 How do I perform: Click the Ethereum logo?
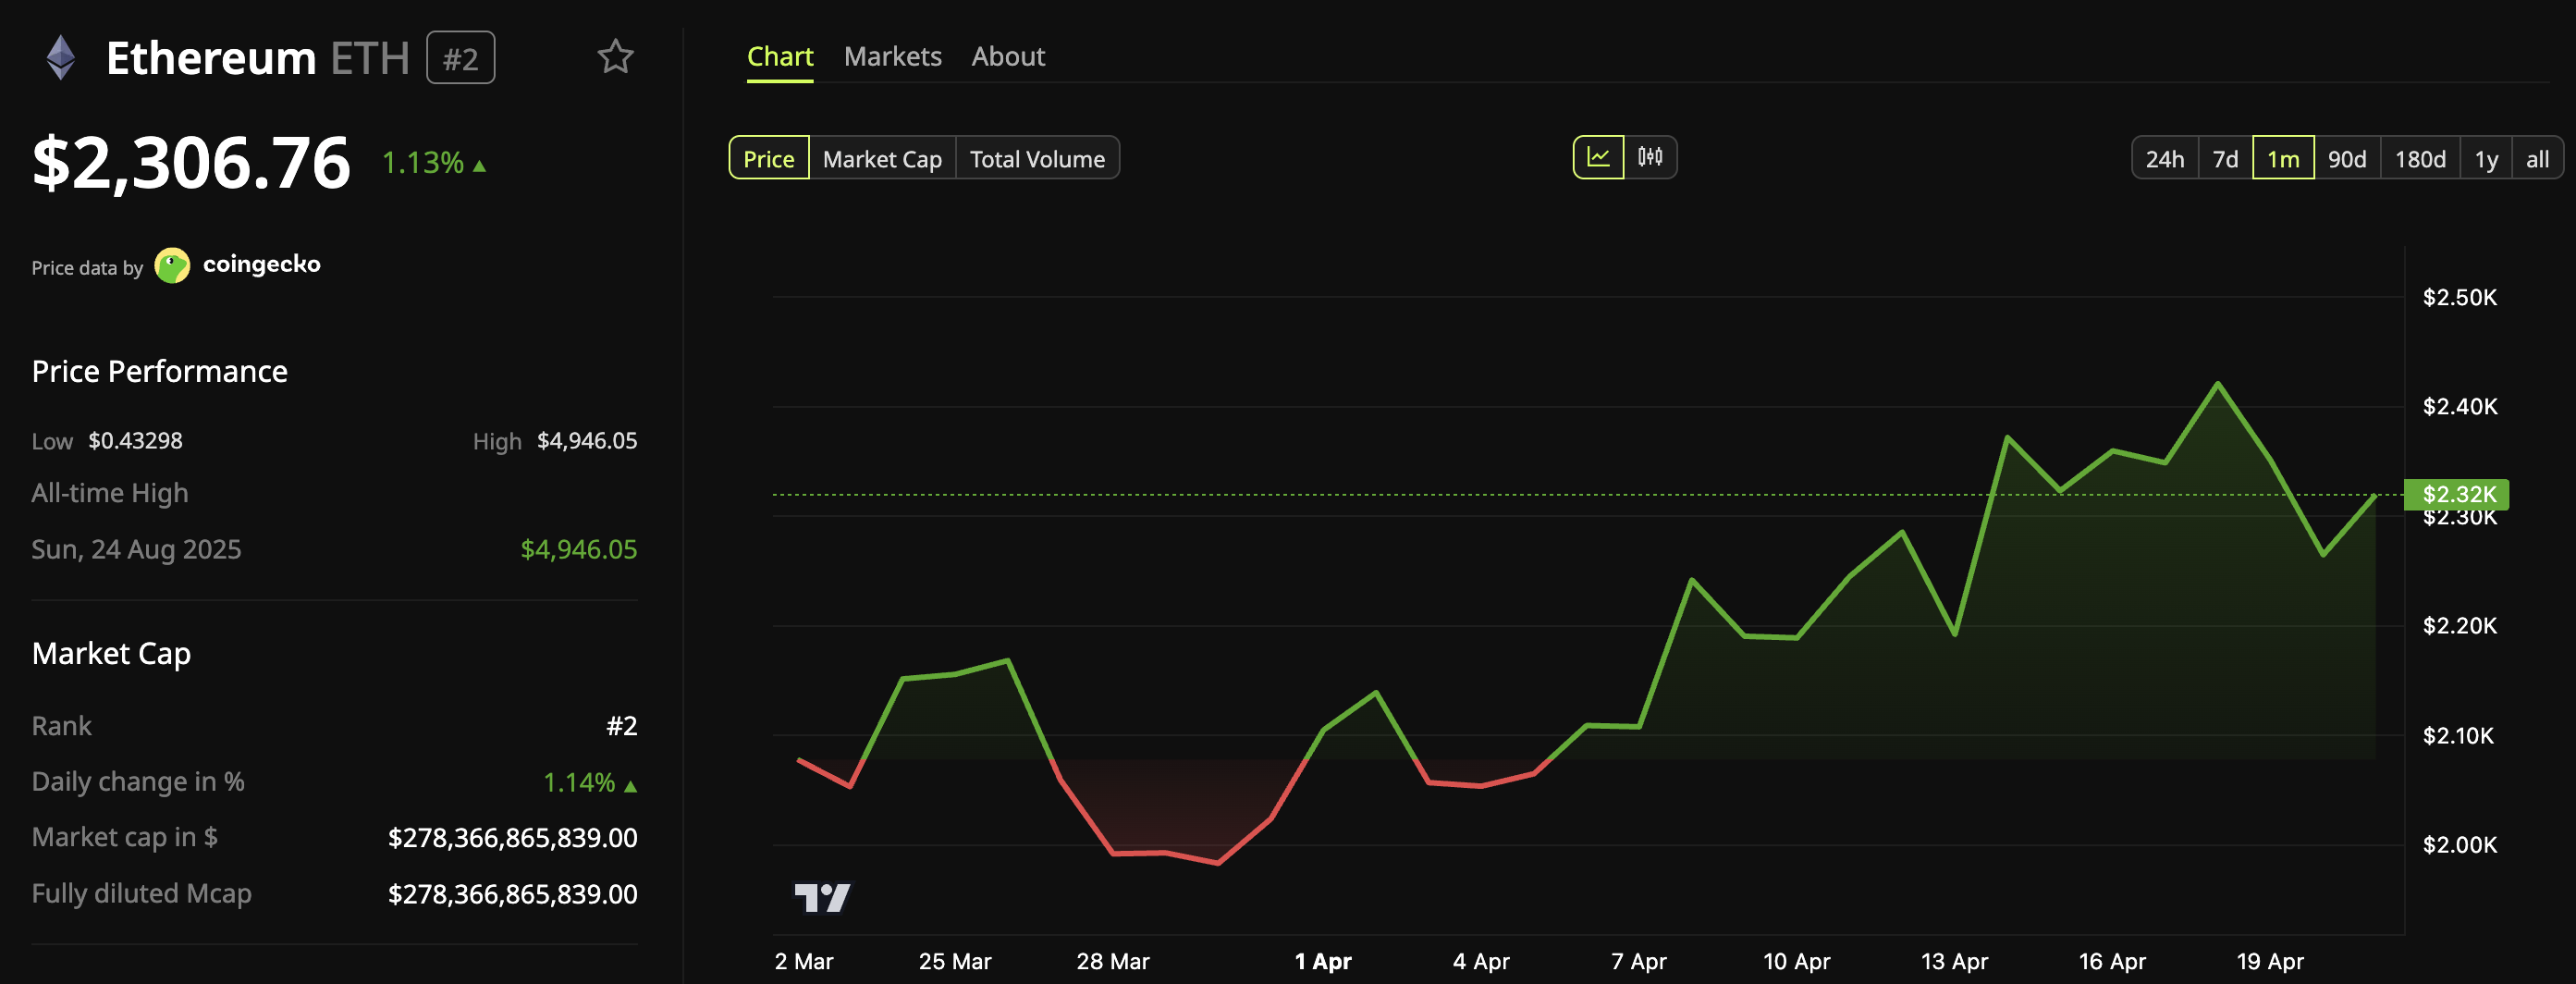coord(61,57)
